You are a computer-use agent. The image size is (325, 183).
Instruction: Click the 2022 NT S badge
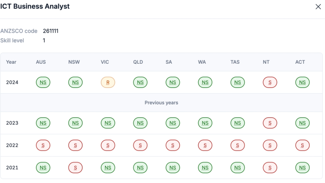(x=270, y=145)
